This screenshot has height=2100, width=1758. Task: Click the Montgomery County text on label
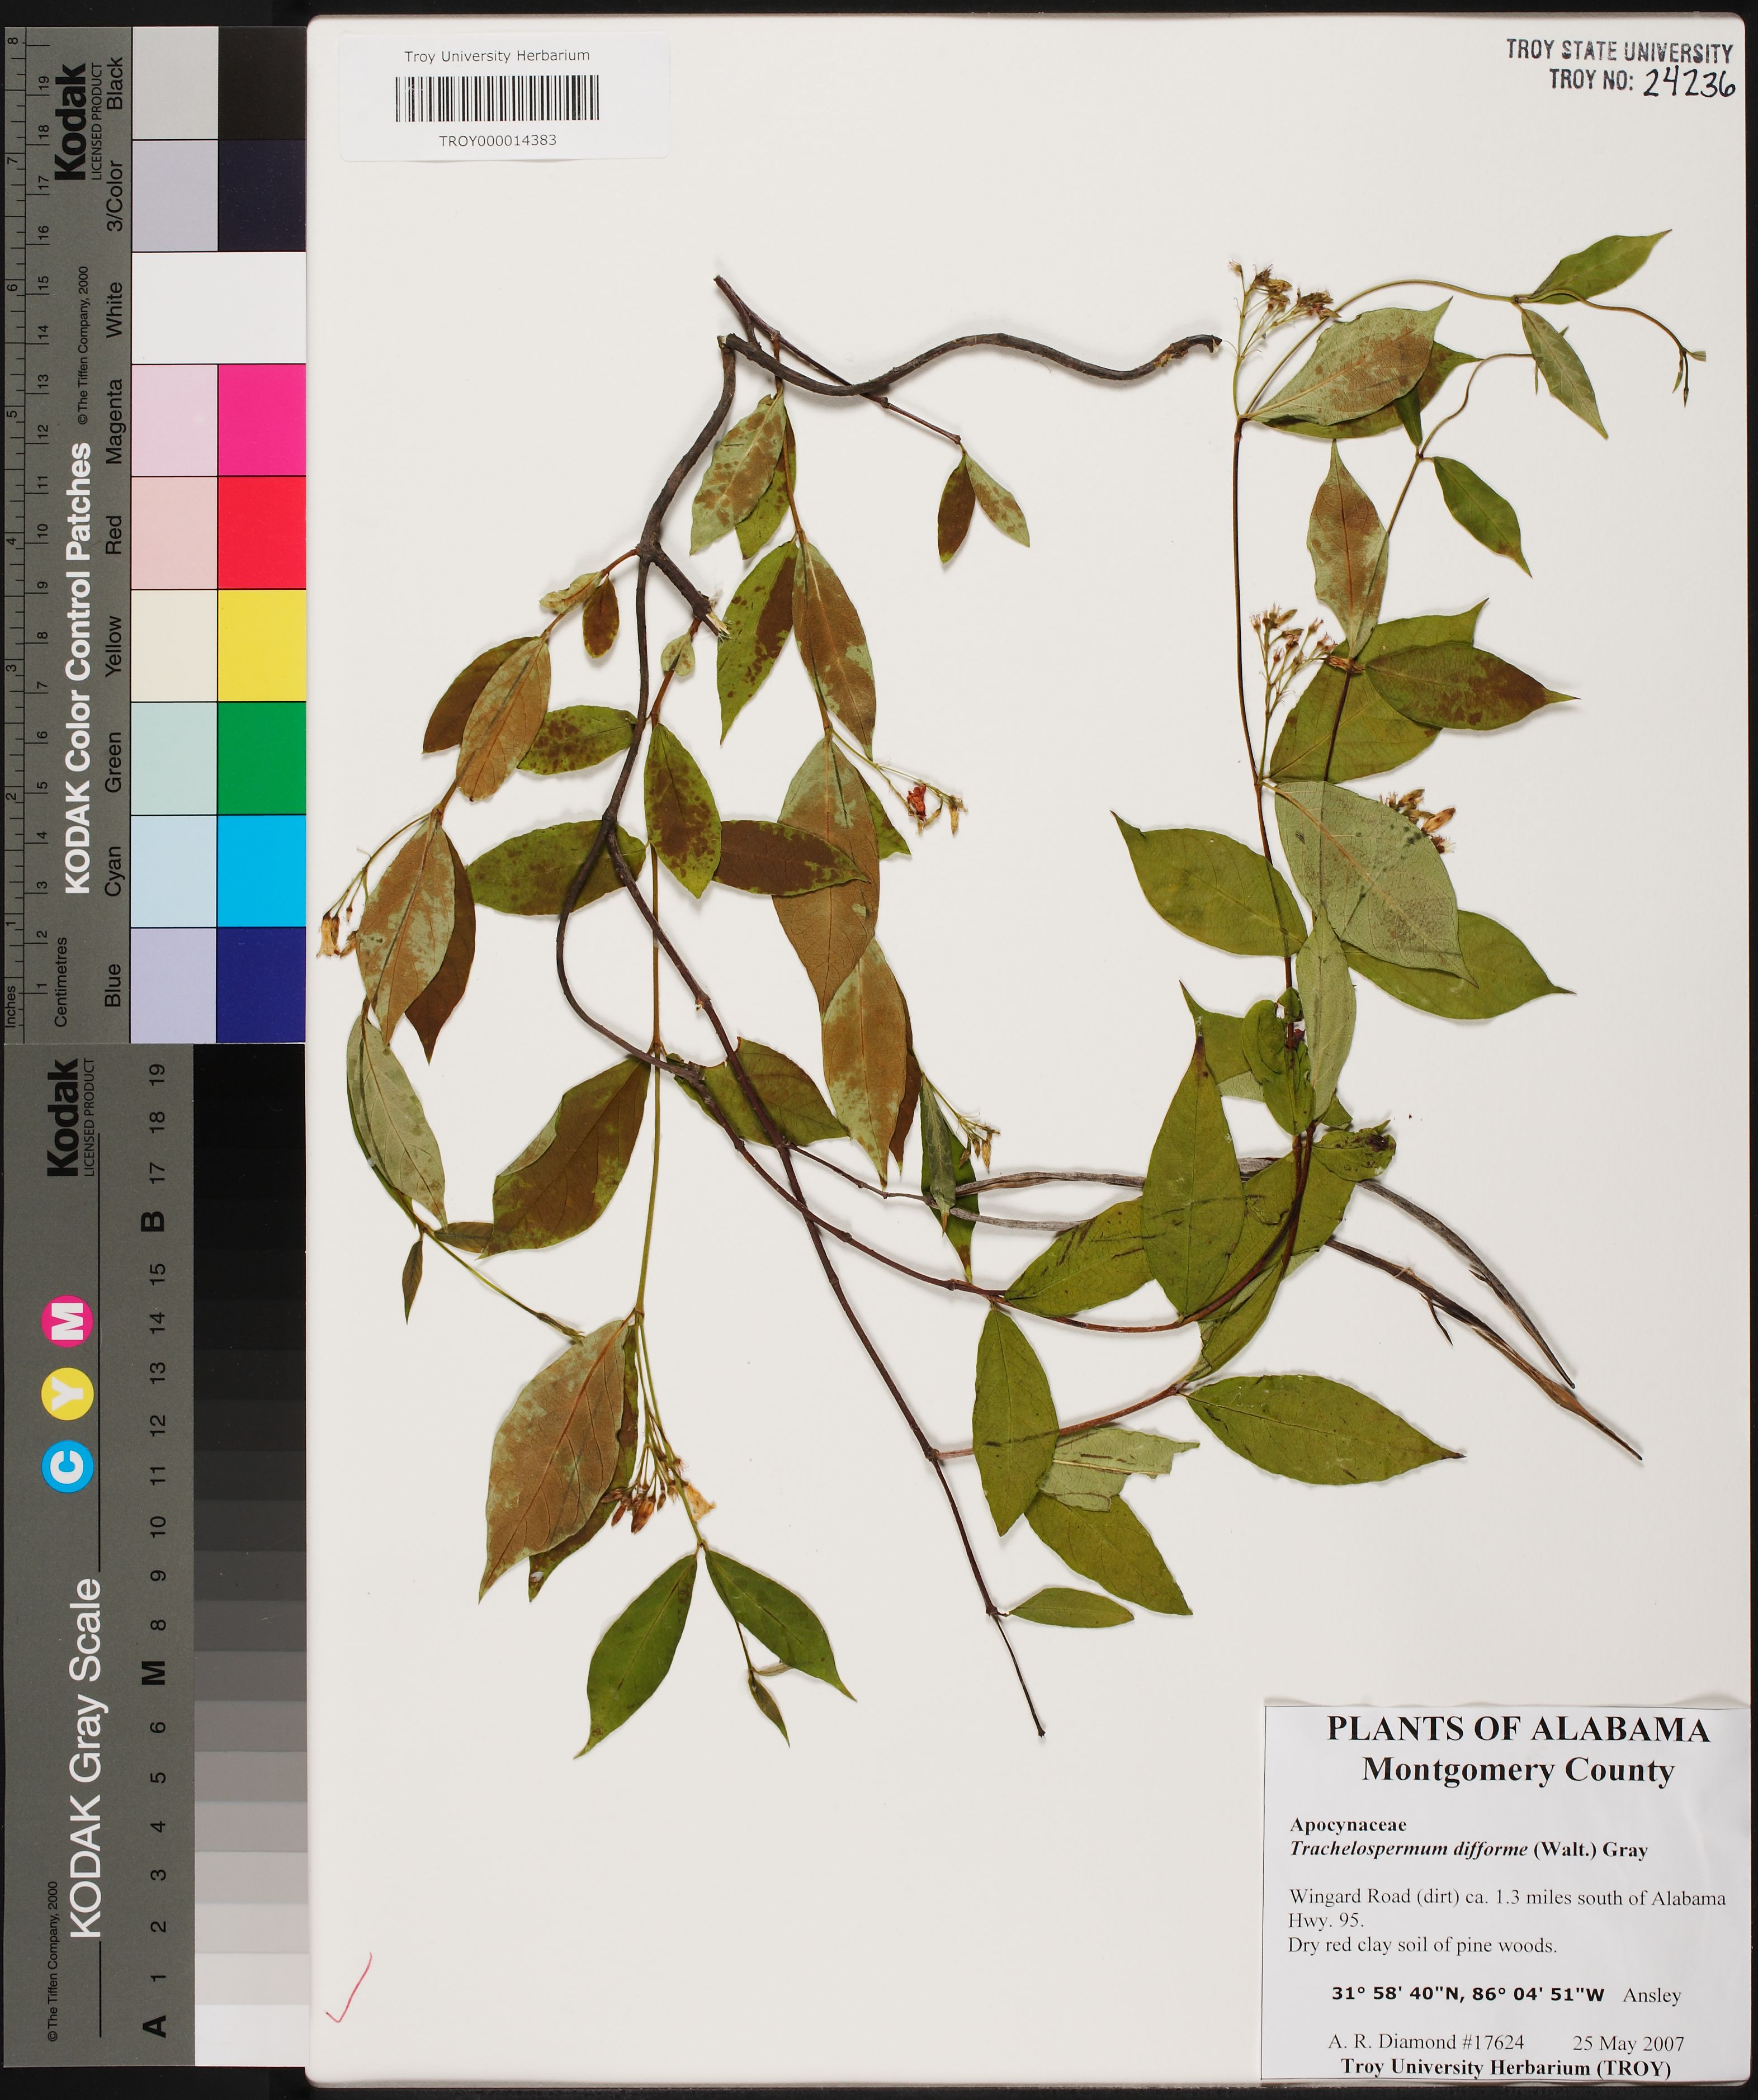[1517, 1770]
